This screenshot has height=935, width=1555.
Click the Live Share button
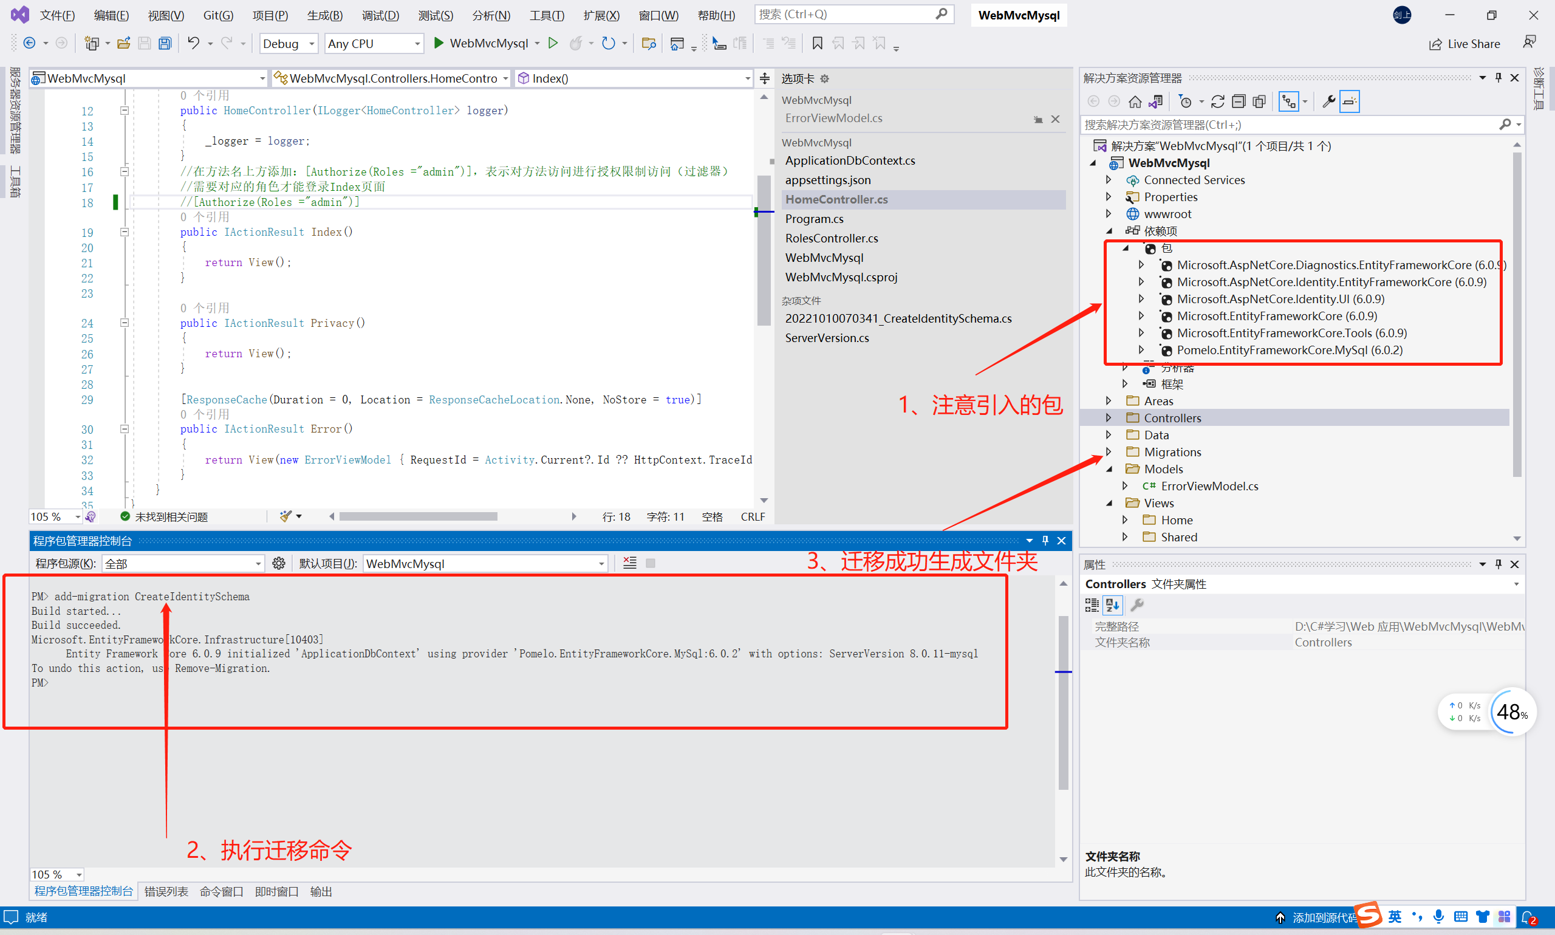(x=1464, y=44)
